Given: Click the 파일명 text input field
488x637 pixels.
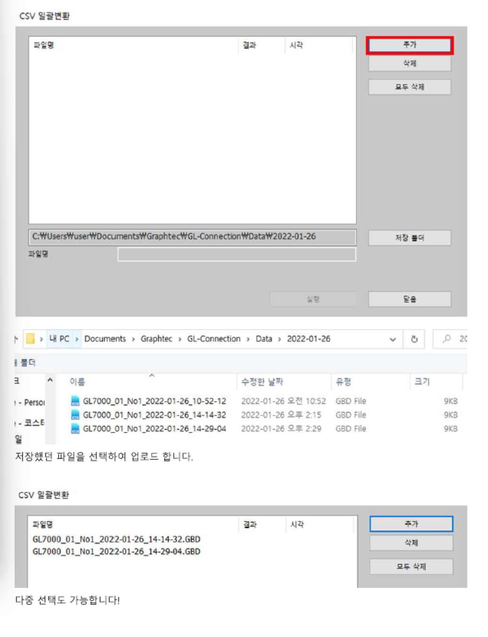Looking at the screenshot, I should pyautogui.click(x=237, y=254).
